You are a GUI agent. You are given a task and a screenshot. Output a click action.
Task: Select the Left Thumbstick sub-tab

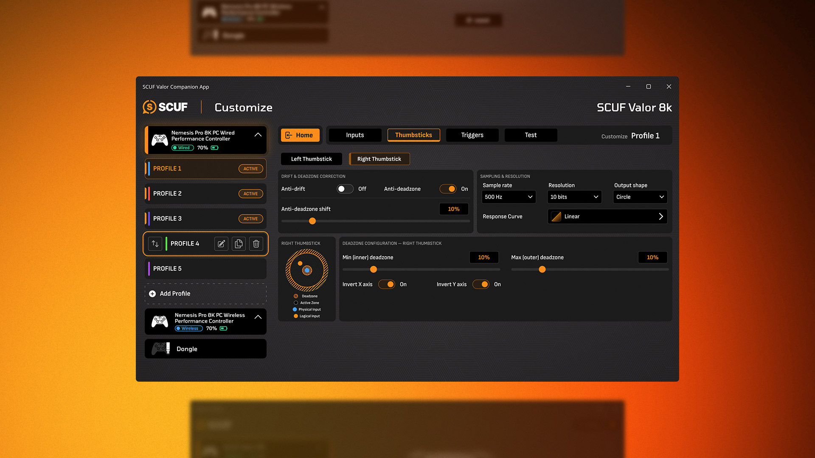point(312,159)
